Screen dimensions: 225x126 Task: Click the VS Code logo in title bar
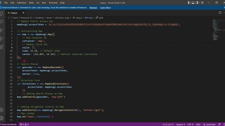[1, 2]
